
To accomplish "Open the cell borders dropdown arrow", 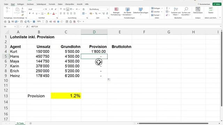I will point(45,14).
